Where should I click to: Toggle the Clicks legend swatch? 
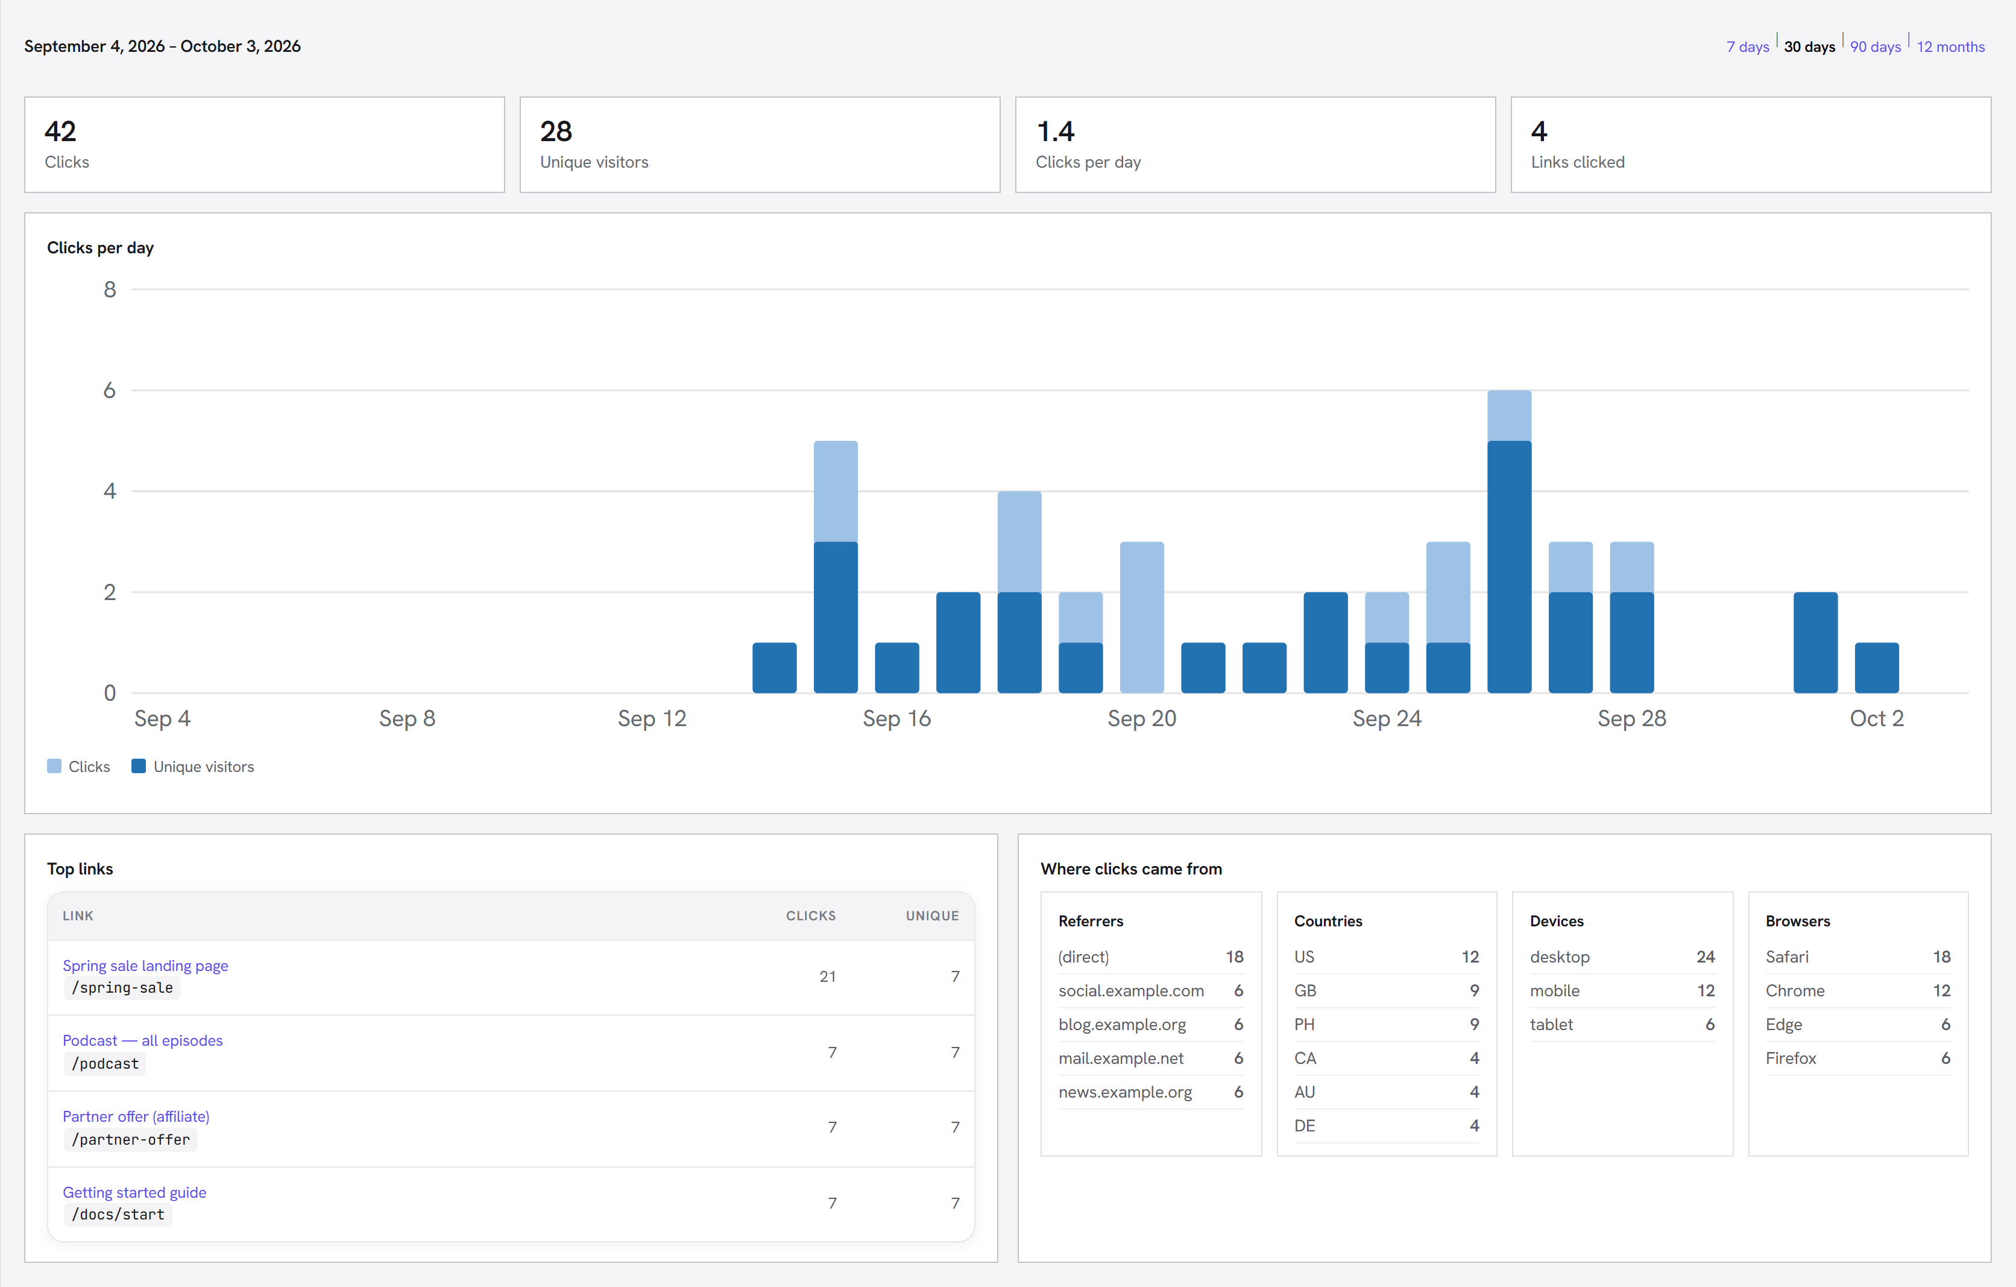[54, 766]
